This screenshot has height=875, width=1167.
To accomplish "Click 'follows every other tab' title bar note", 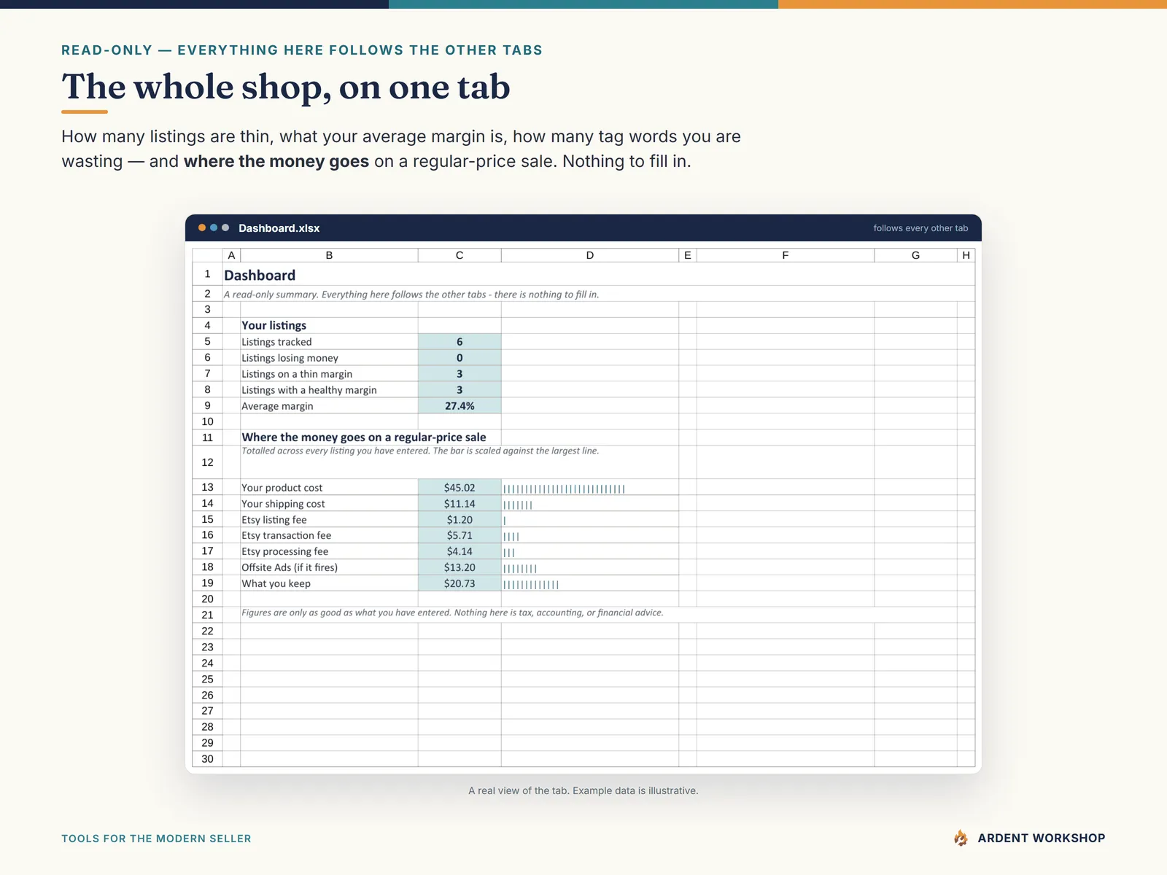I will coord(920,228).
